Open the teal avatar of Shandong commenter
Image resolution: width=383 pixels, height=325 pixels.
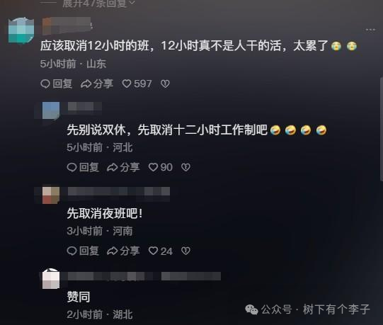tap(21, 30)
